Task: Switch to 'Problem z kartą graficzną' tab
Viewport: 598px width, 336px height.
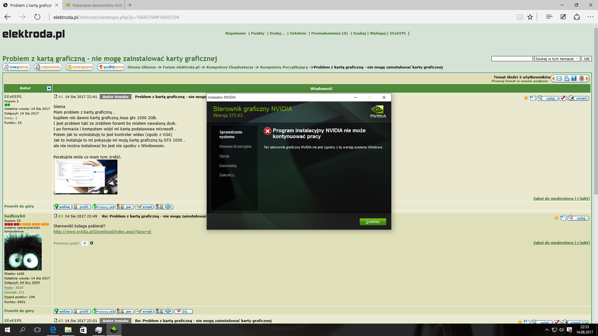Action: [31, 5]
